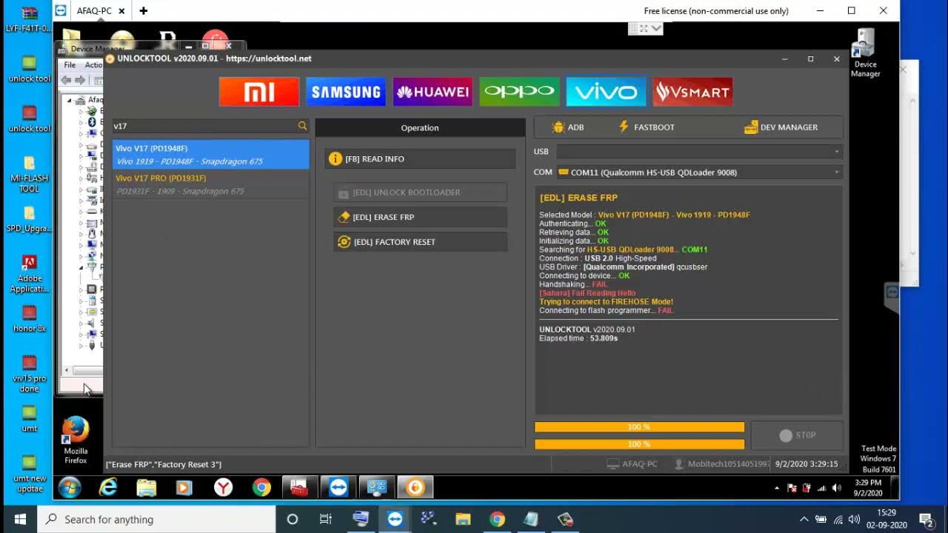This screenshot has width=948, height=533.
Task: Open Mozilla Firefox desktop shortcut
Action: (x=76, y=441)
